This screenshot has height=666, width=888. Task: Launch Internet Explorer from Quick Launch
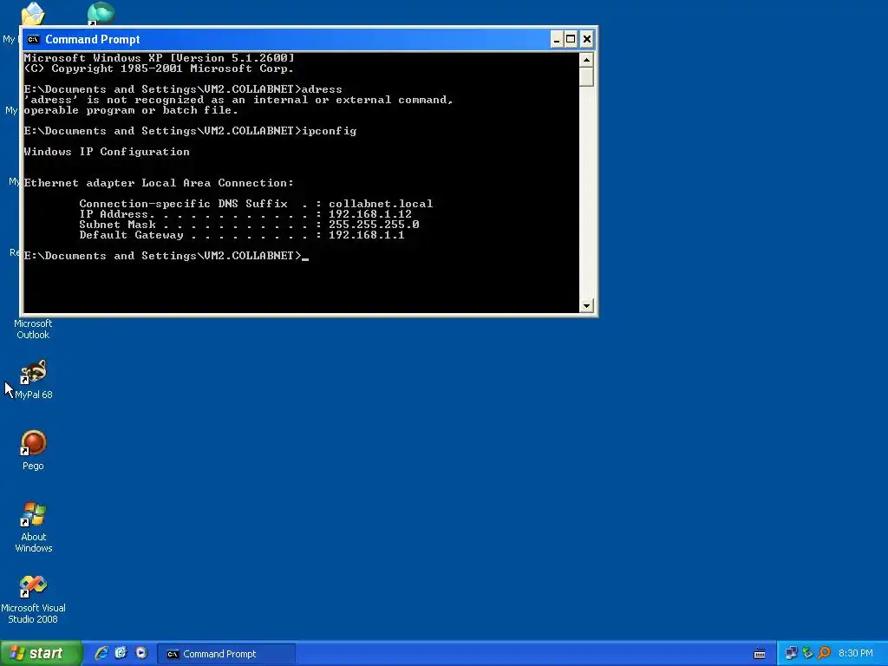(x=101, y=654)
